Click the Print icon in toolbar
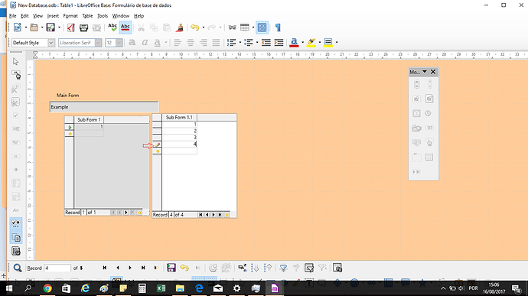Screen dimensions: 528x296 tap(83, 28)
